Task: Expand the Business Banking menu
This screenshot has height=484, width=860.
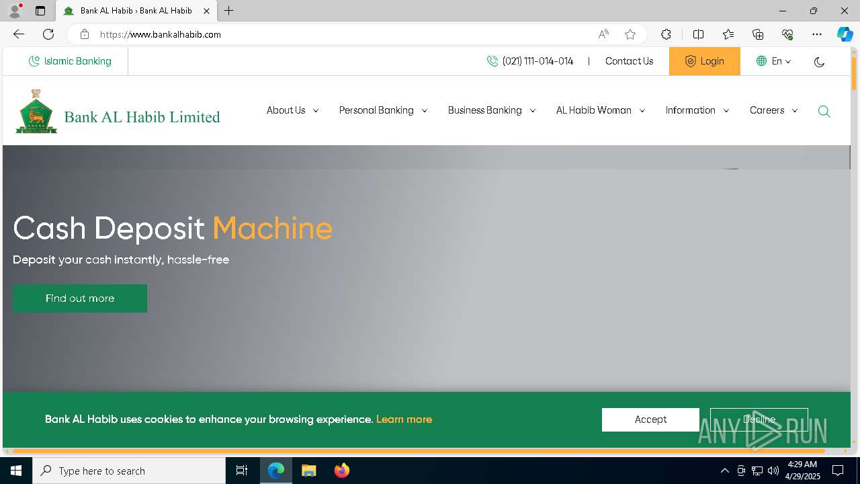Action: [491, 110]
